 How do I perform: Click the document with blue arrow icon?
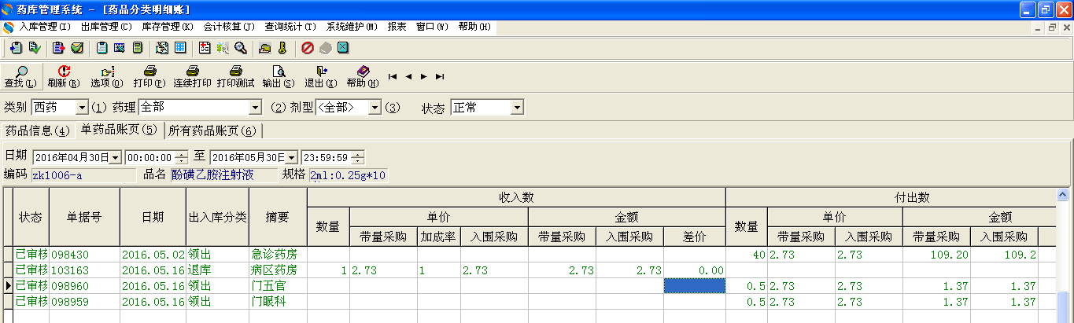[x=16, y=48]
